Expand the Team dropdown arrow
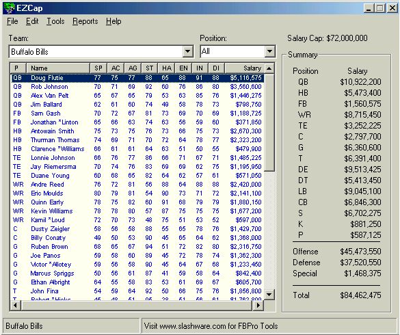The height and width of the screenshot is (335, 400). tap(187, 51)
